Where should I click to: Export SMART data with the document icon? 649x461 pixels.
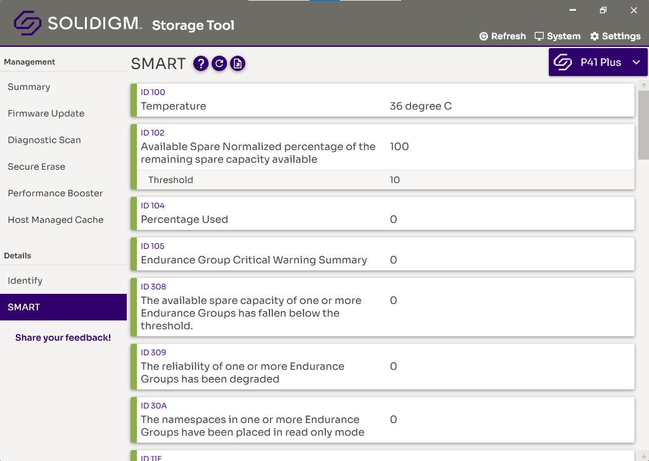coord(238,64)
